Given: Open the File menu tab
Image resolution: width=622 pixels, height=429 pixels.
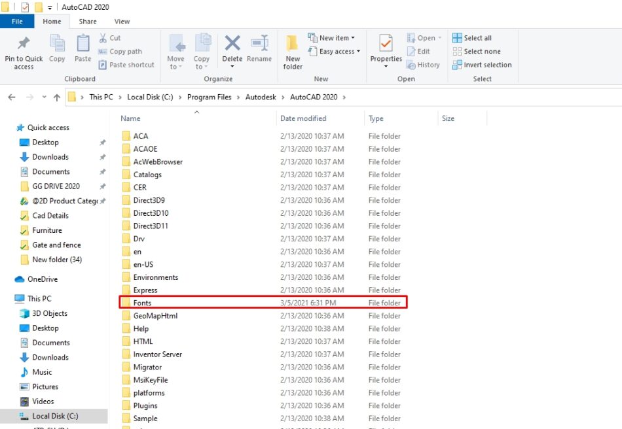Looking at the screenshot, I should (x=17, y=22).
